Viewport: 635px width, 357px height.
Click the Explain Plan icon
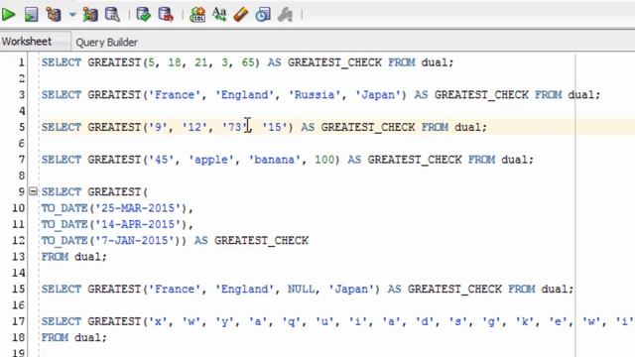pos(54,15)
